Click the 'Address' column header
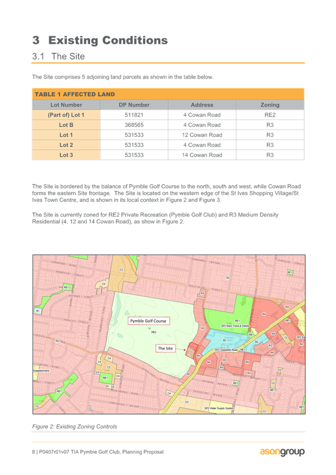This screenshot has height=475, width=336. point(202,105)
